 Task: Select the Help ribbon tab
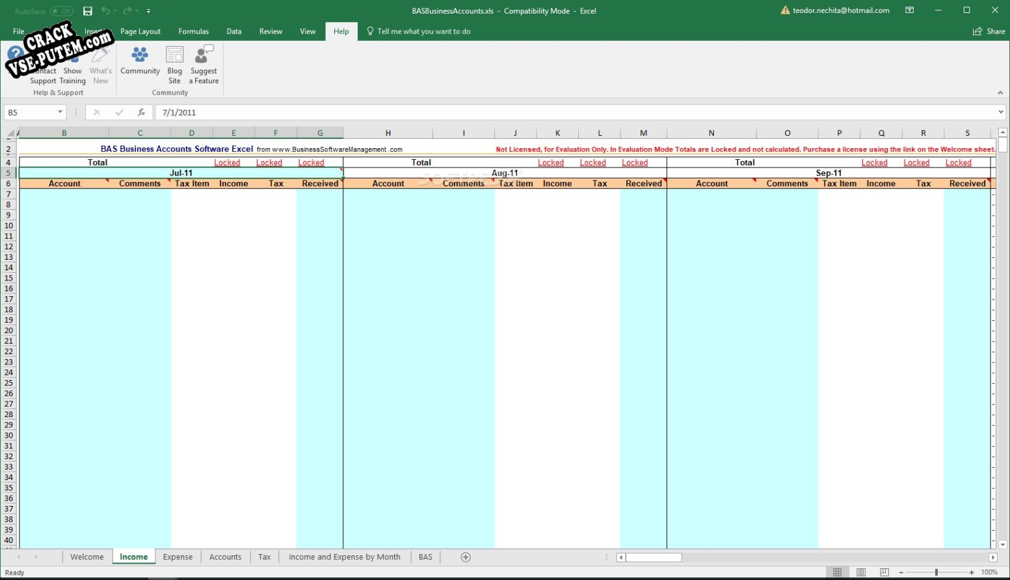pyautogui.click(x=341, y=31)
